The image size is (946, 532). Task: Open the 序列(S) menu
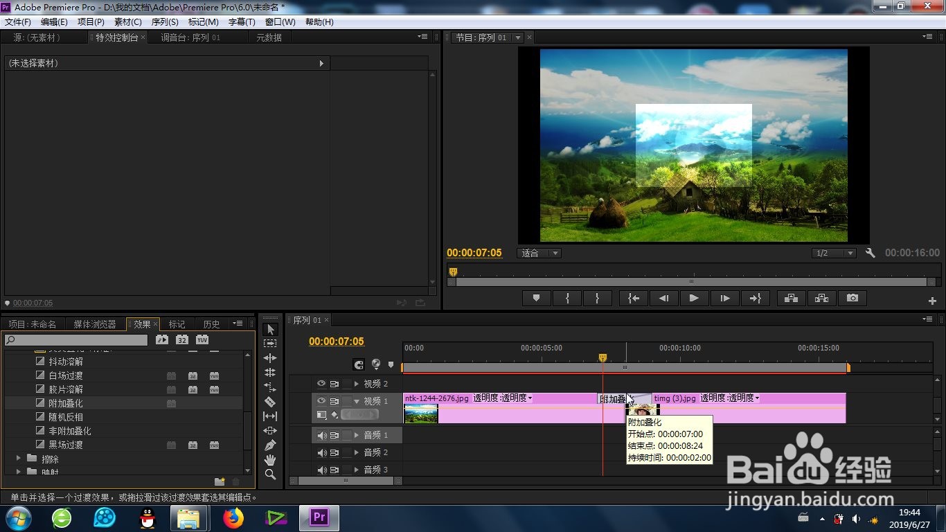click(x=165, y=22)
